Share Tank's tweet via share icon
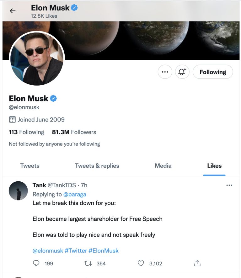This screenshot has height=278, width=241. (x=197, y=263)
